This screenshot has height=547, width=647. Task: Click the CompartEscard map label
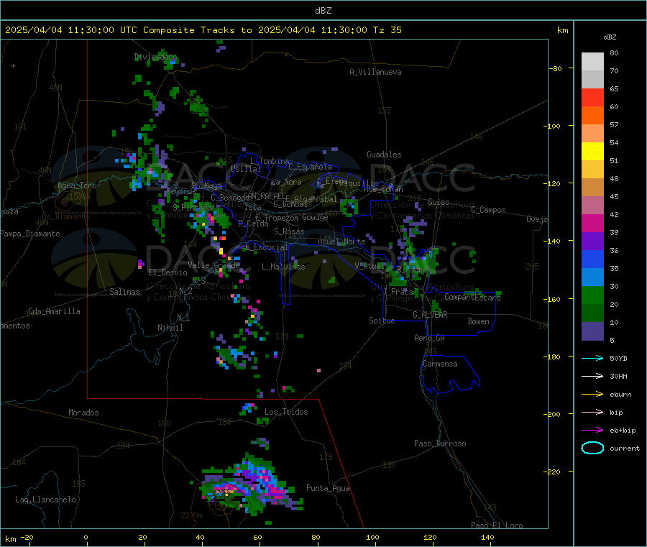tap(472, 297)
